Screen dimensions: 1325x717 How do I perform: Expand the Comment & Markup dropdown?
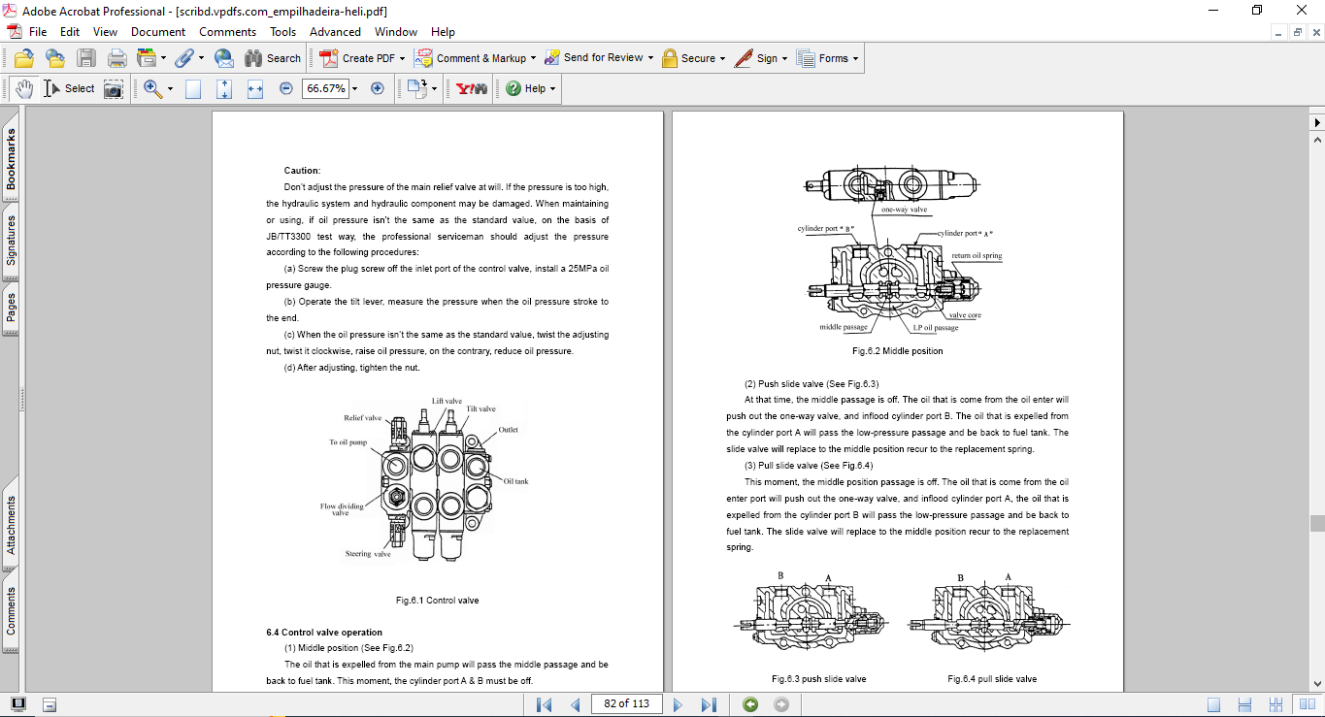coord(533,58)
